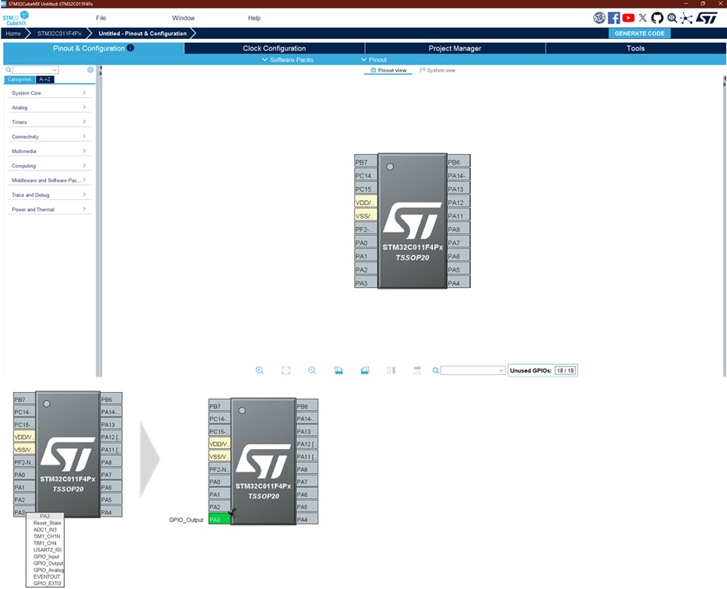Click the pin search field below chip
The height and width of the screenshot is (589, 727).
click(x=472, y=370)
